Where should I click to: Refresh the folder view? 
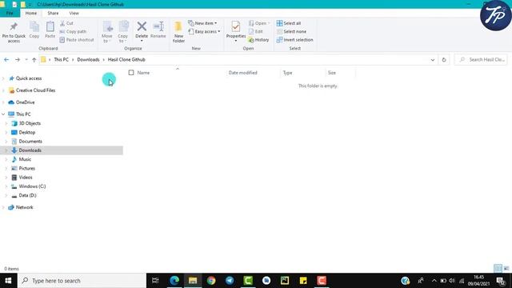(x=444, y=60)
